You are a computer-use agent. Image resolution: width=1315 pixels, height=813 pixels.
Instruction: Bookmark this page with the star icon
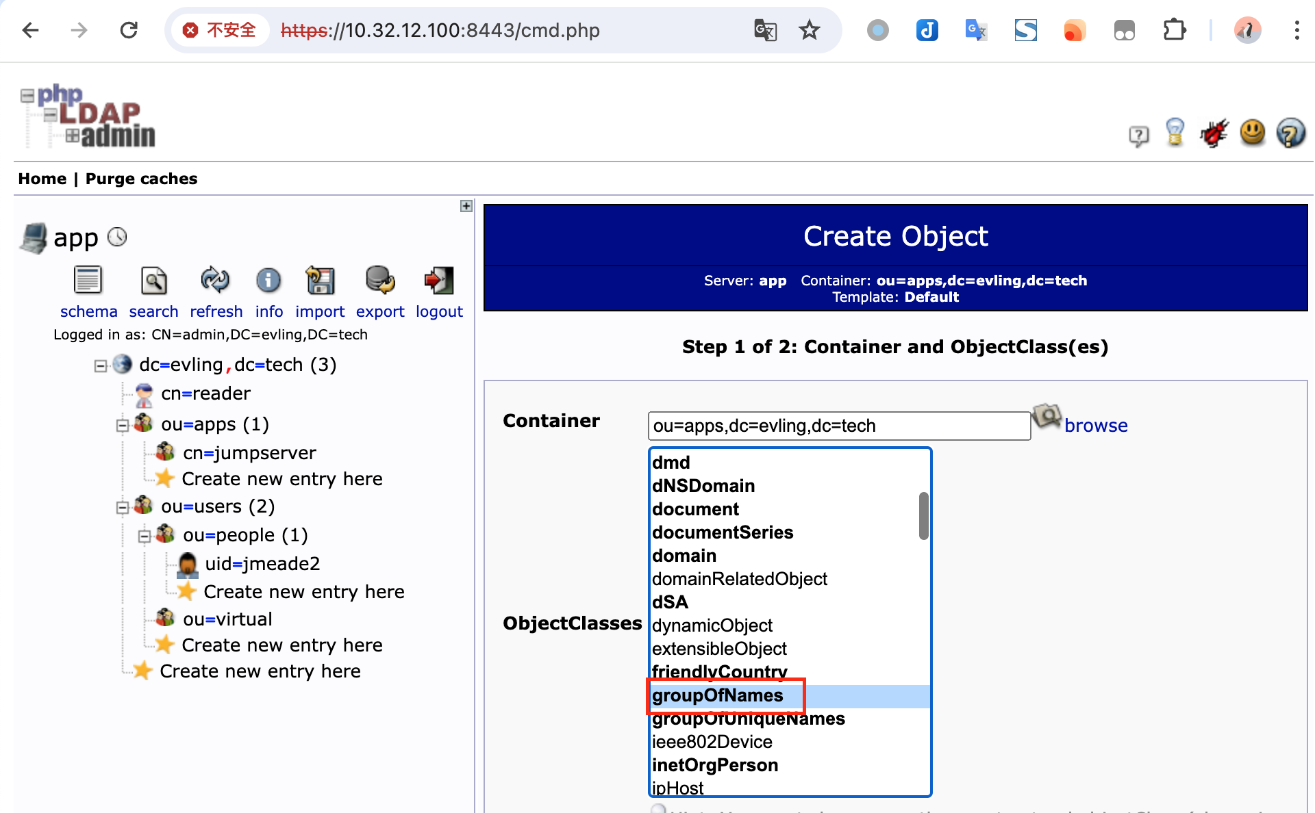tap(810, 30)
